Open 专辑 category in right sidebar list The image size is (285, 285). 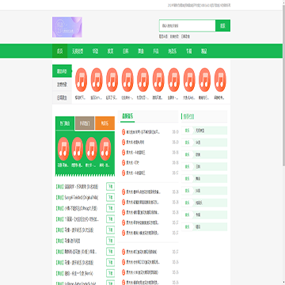coord(204,215)
